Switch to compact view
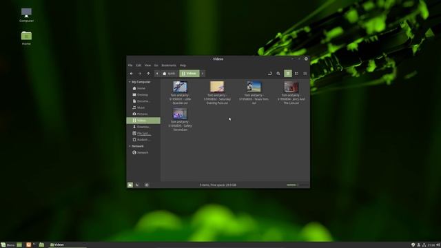Screen dimensions: 441x248 [x=305, y=74]
